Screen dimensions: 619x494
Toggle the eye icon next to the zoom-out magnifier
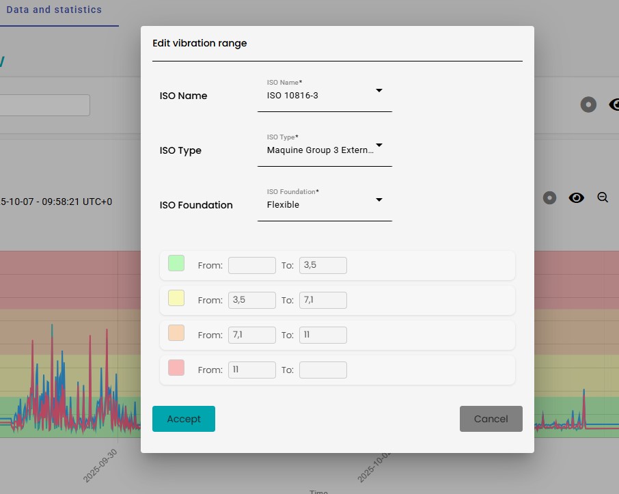pyautogui.click(x=577, y=198)
